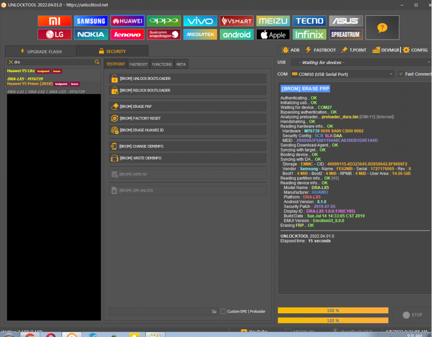
Task: Click [BROM] WRITE OEMINFO button
Action: pos(188,158)
